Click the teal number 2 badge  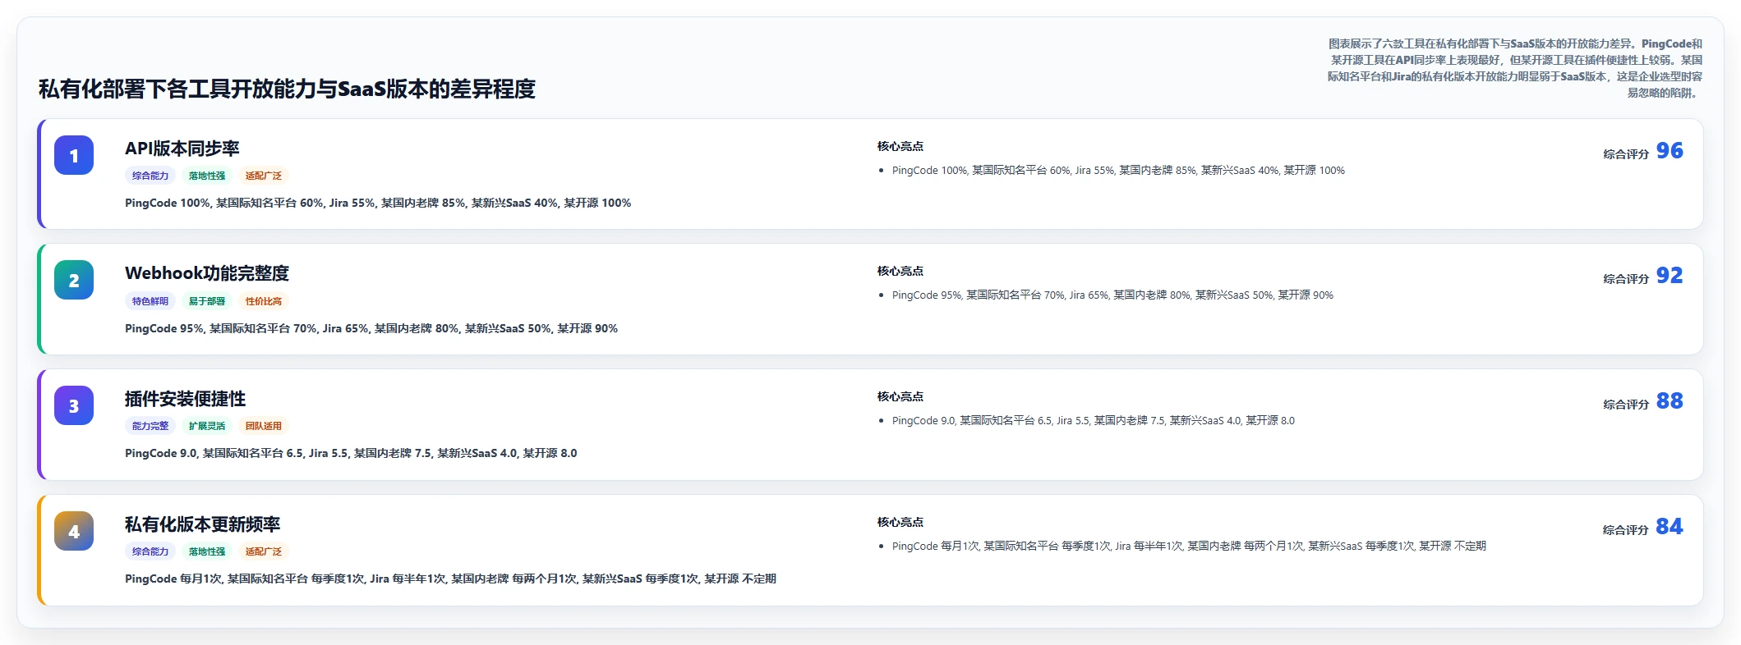tap(74, 280)
